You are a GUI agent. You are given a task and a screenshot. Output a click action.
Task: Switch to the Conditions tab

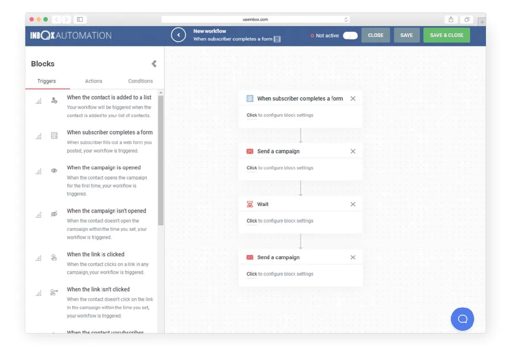click(x=141, y=81)
